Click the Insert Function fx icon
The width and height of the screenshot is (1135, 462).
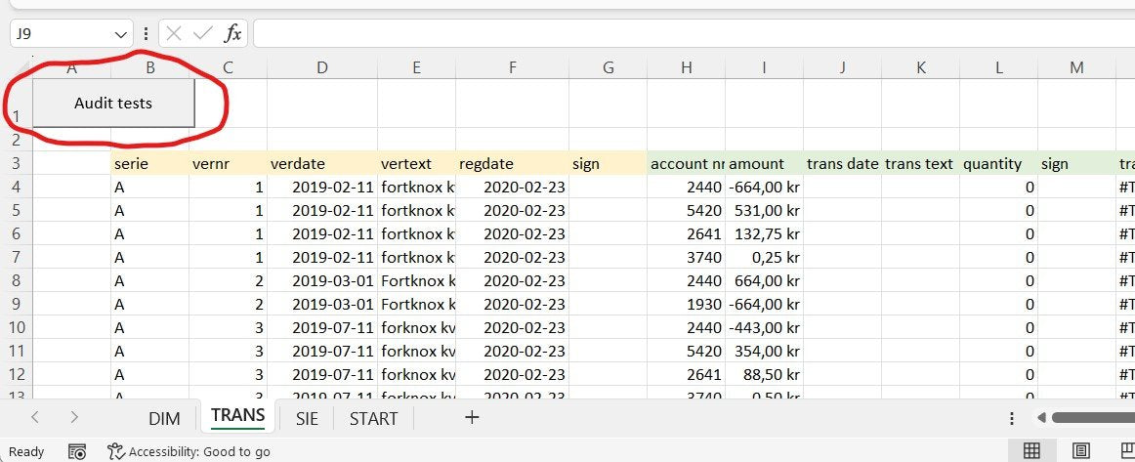[x=232, y=33]
